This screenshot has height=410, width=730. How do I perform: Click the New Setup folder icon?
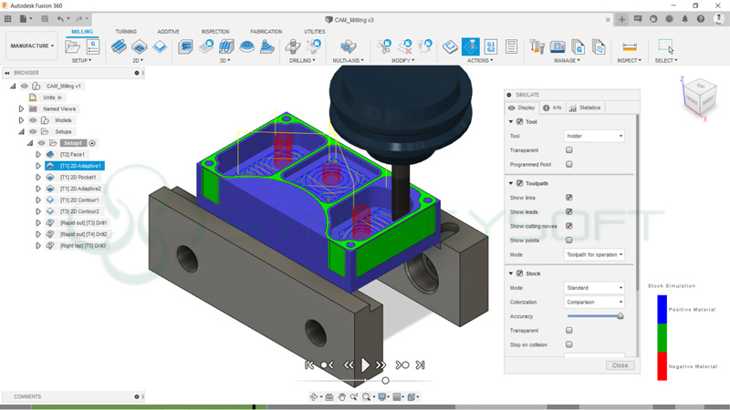coord(73,46)
